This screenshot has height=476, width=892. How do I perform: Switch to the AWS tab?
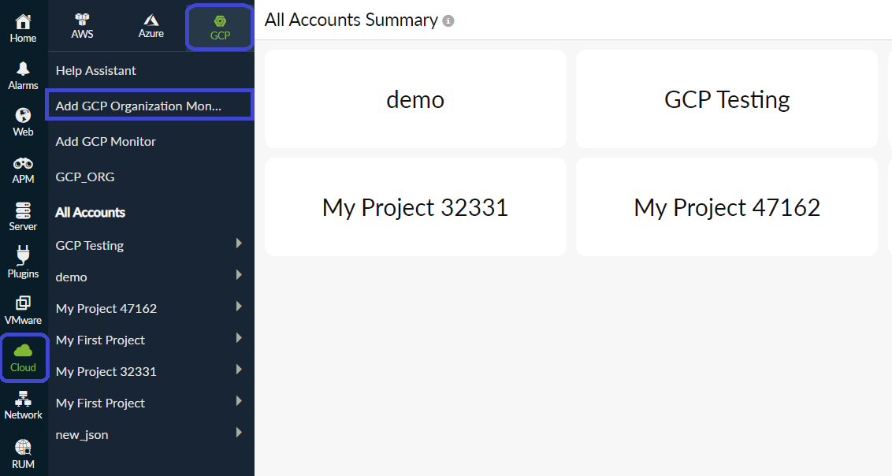coord(81,25)
